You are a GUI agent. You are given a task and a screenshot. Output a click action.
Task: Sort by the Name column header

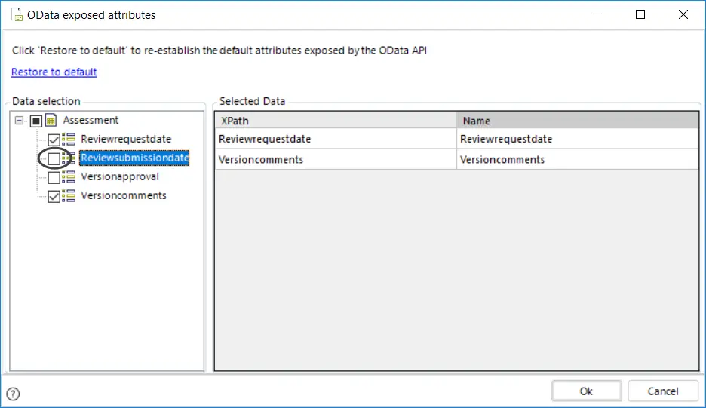(x=578, y=121)
